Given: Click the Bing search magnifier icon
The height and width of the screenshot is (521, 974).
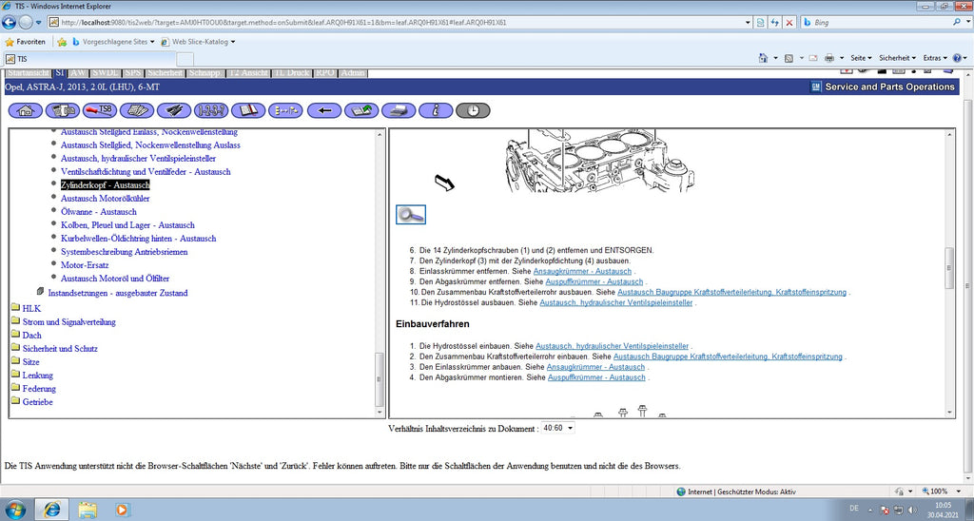Looking at the screenshot, I should 957,22.
